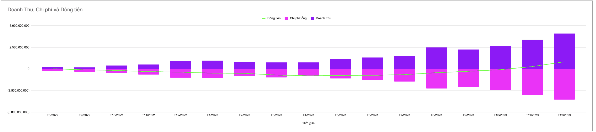Select the purple Doanh Thu bar for T6/2023

(372, 63)
